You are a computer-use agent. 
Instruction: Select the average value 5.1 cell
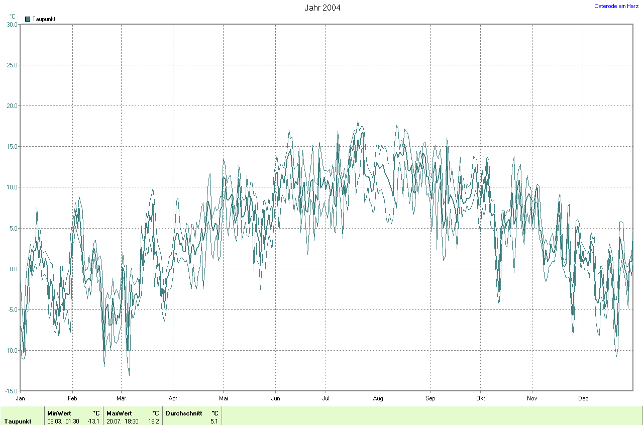(214, 421)
